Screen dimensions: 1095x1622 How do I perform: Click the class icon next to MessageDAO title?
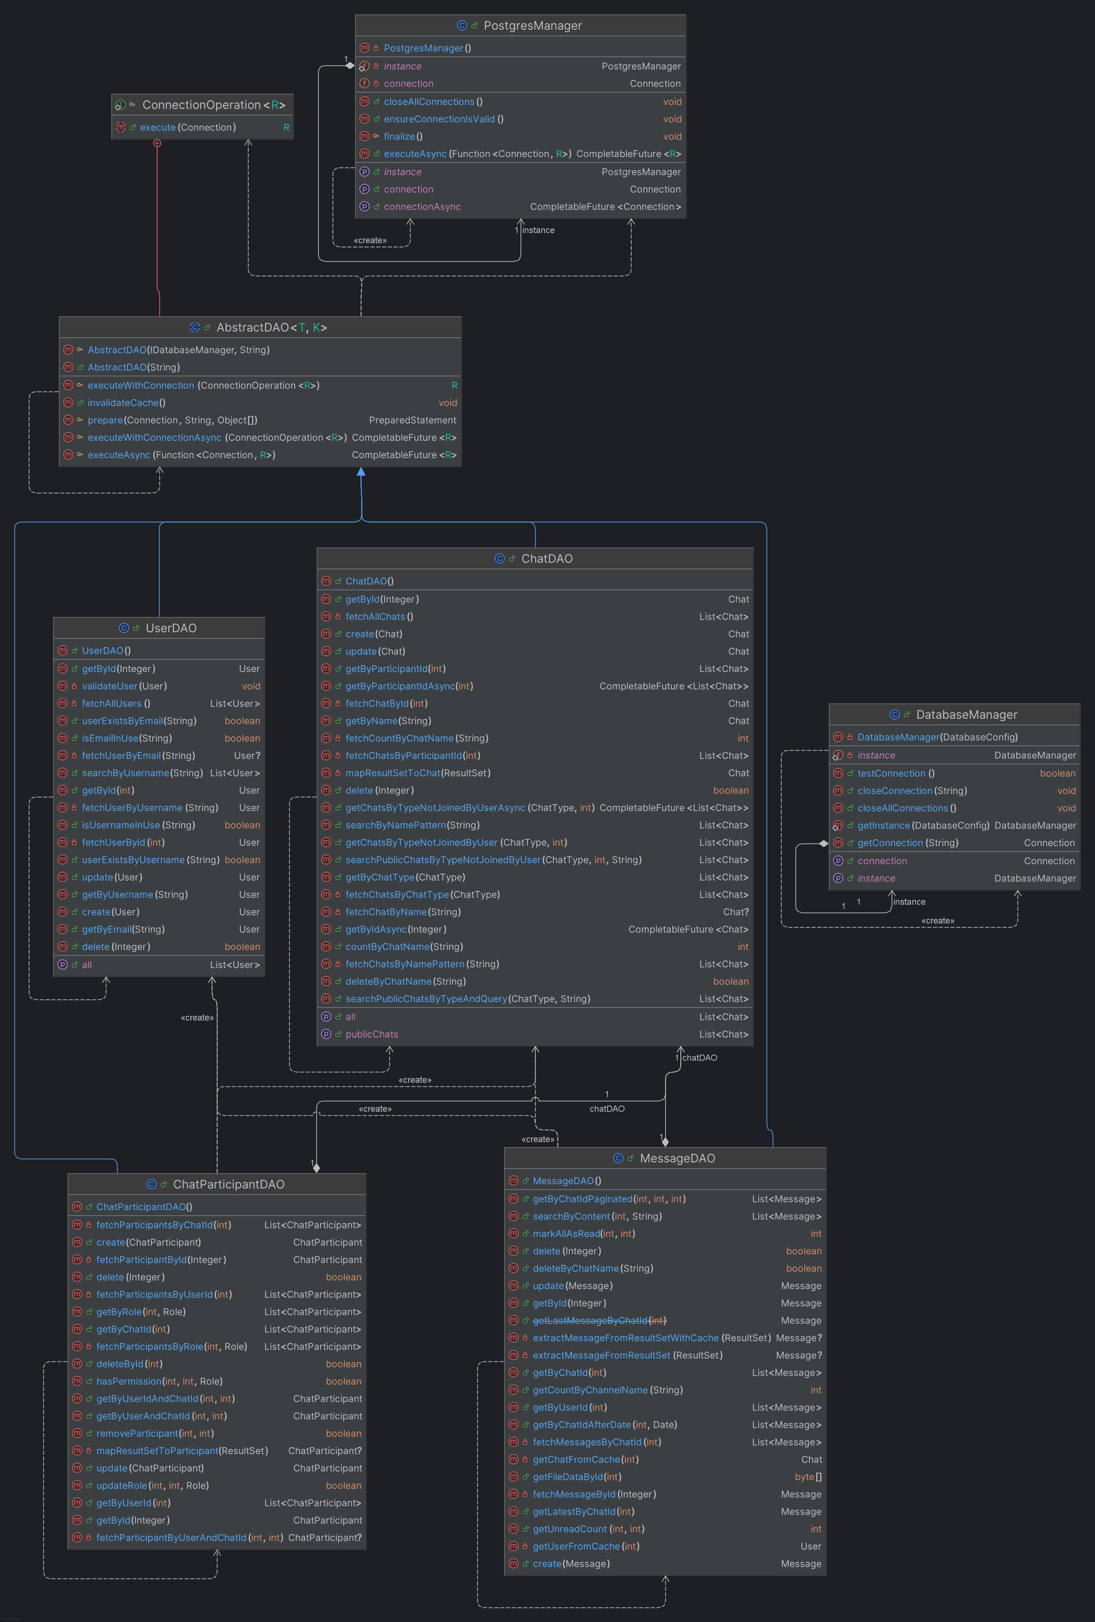point(618,1158)
